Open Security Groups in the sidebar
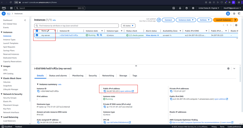 [10, 98]
